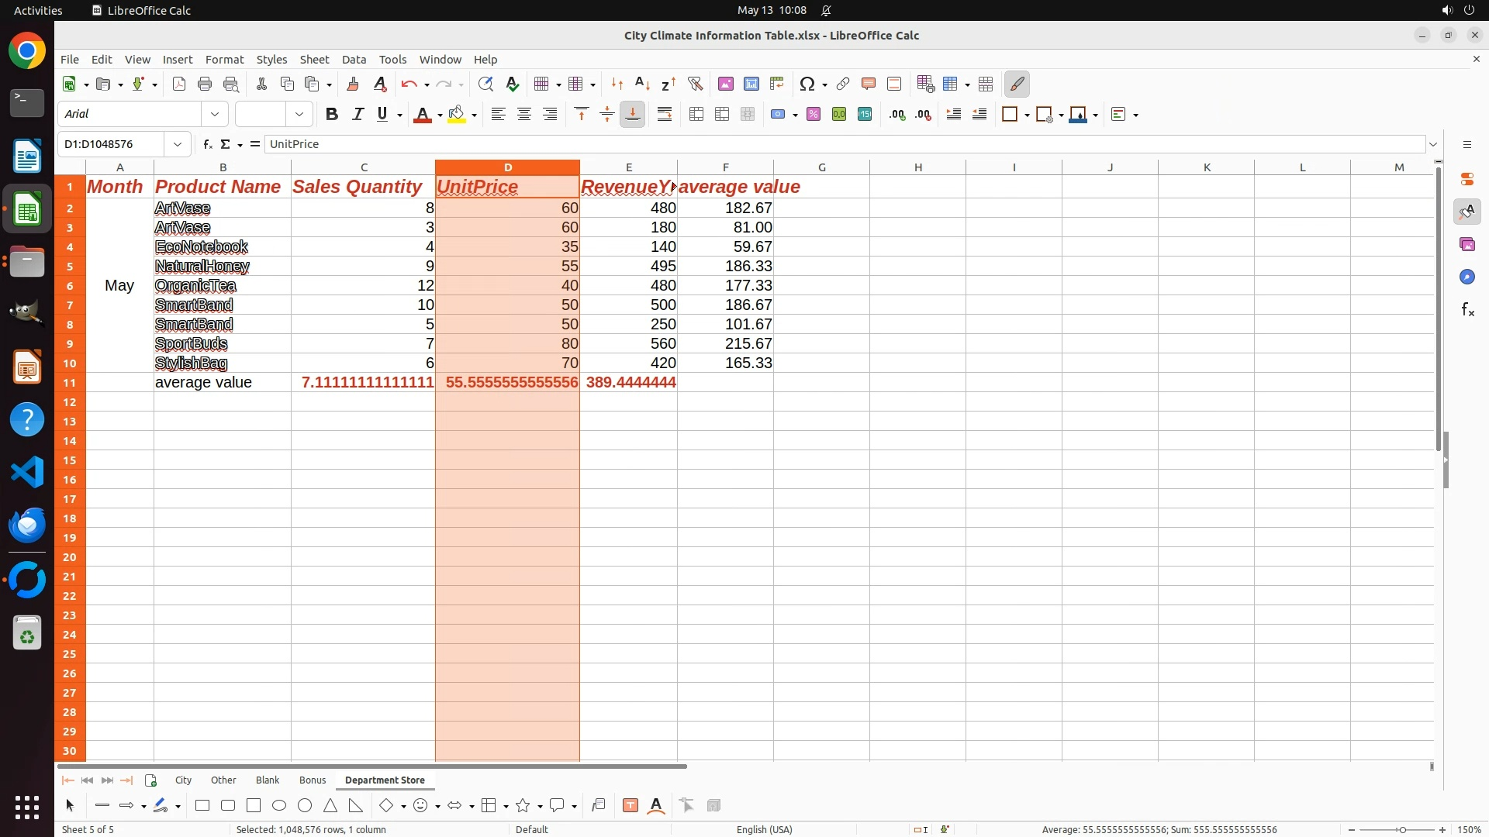Click the Insert Chart icon

click(751, 84)
